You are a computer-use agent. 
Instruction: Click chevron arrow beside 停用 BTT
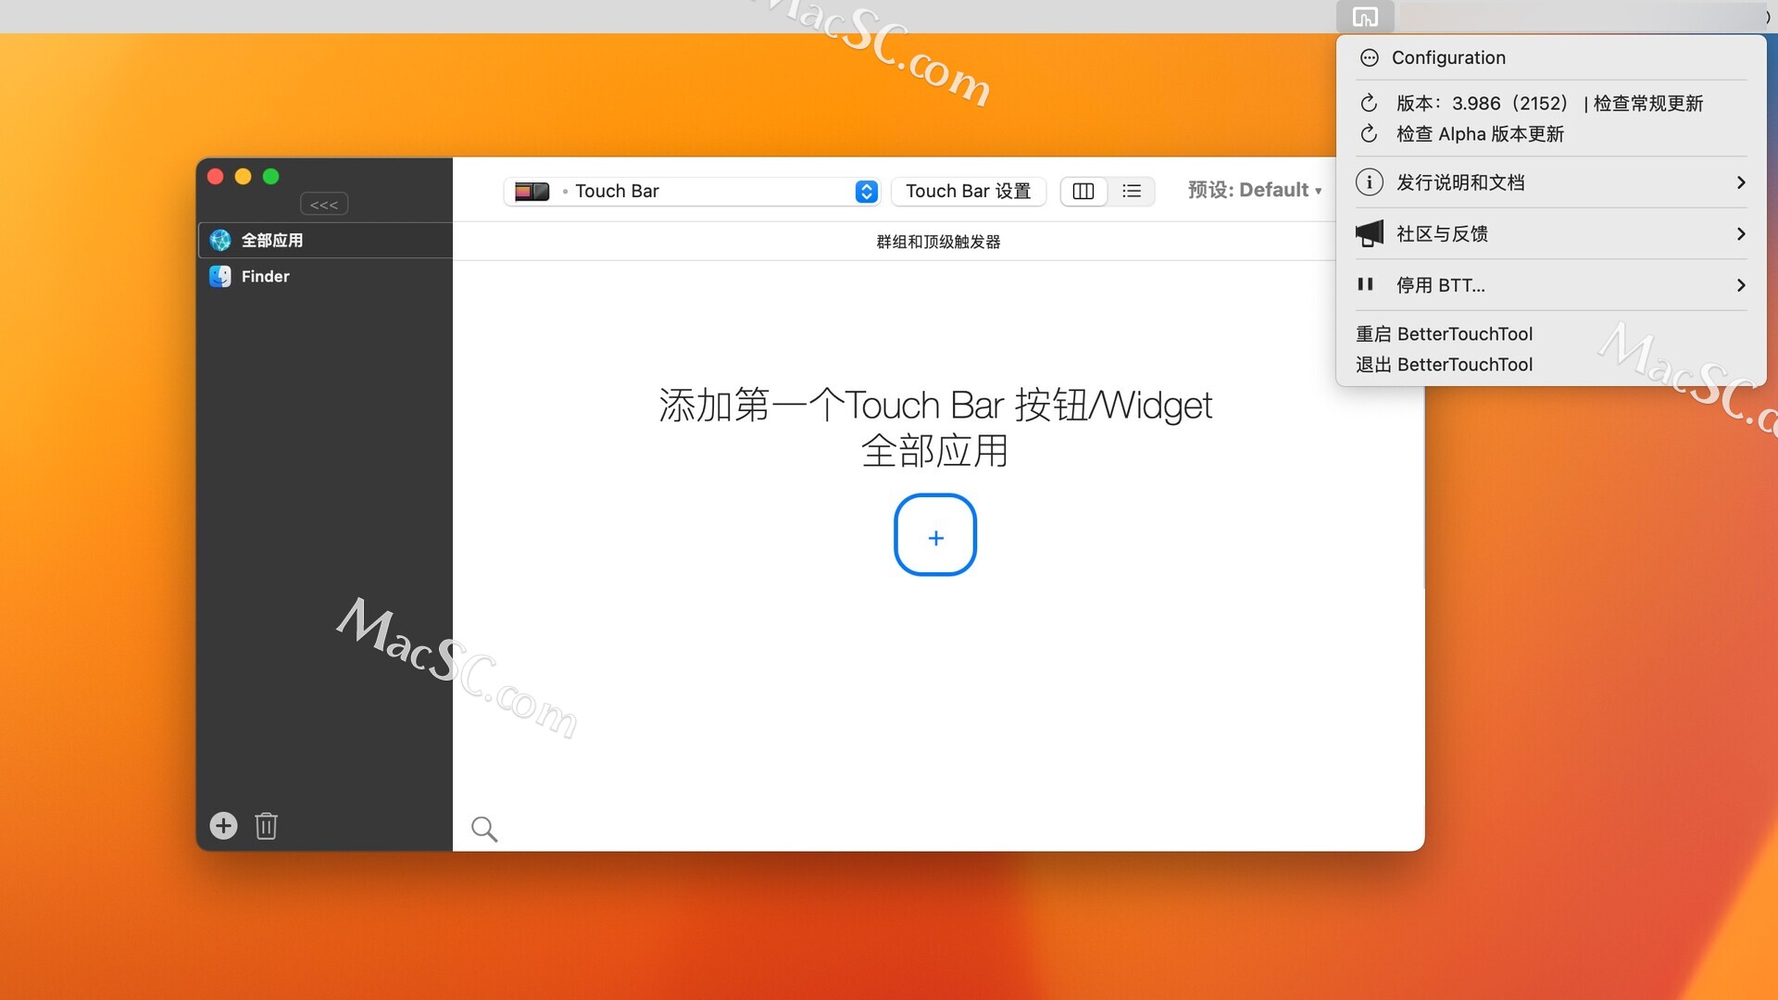pyautogui.click(x=1741, y=285)
